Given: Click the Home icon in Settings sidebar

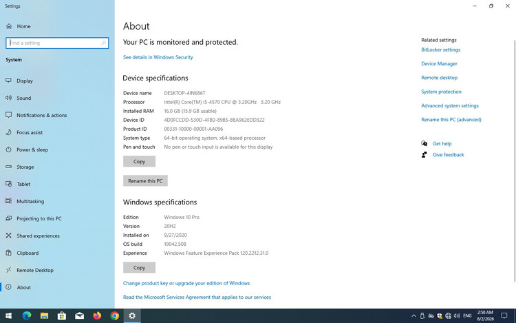Looking at the screenshot, I should pos(9,26).
